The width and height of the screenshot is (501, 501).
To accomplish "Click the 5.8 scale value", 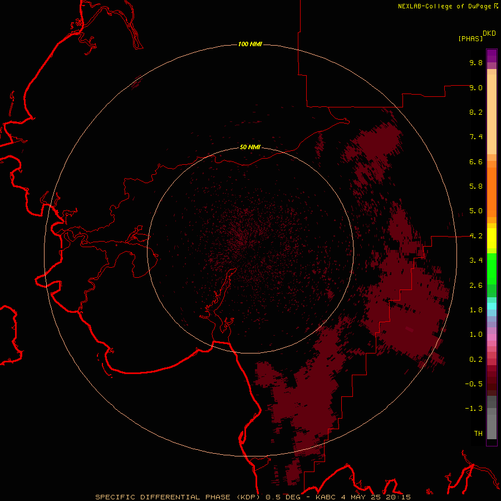I will click(x=476, y=186).
